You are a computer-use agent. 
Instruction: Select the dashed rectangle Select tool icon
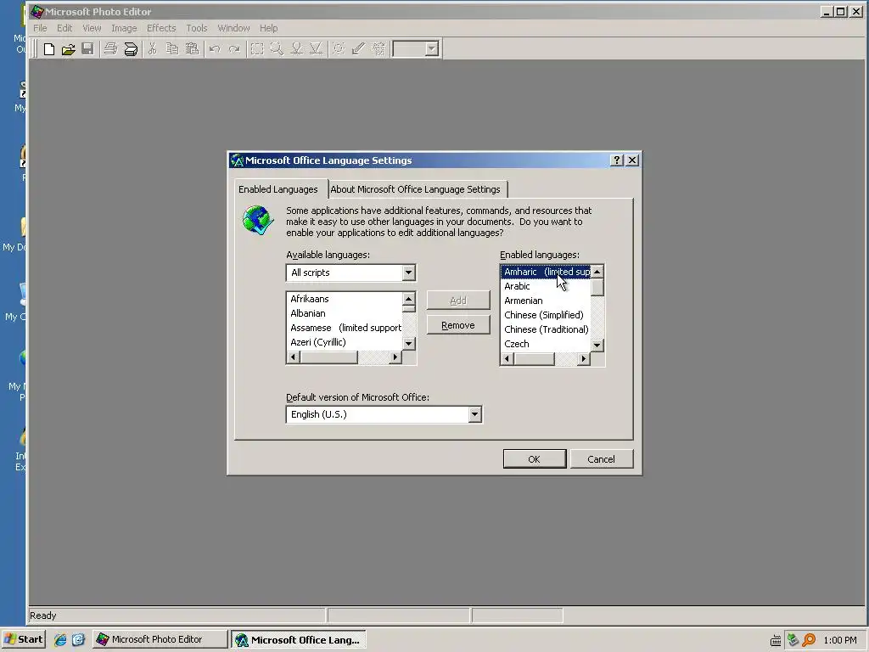coord(256,49)
